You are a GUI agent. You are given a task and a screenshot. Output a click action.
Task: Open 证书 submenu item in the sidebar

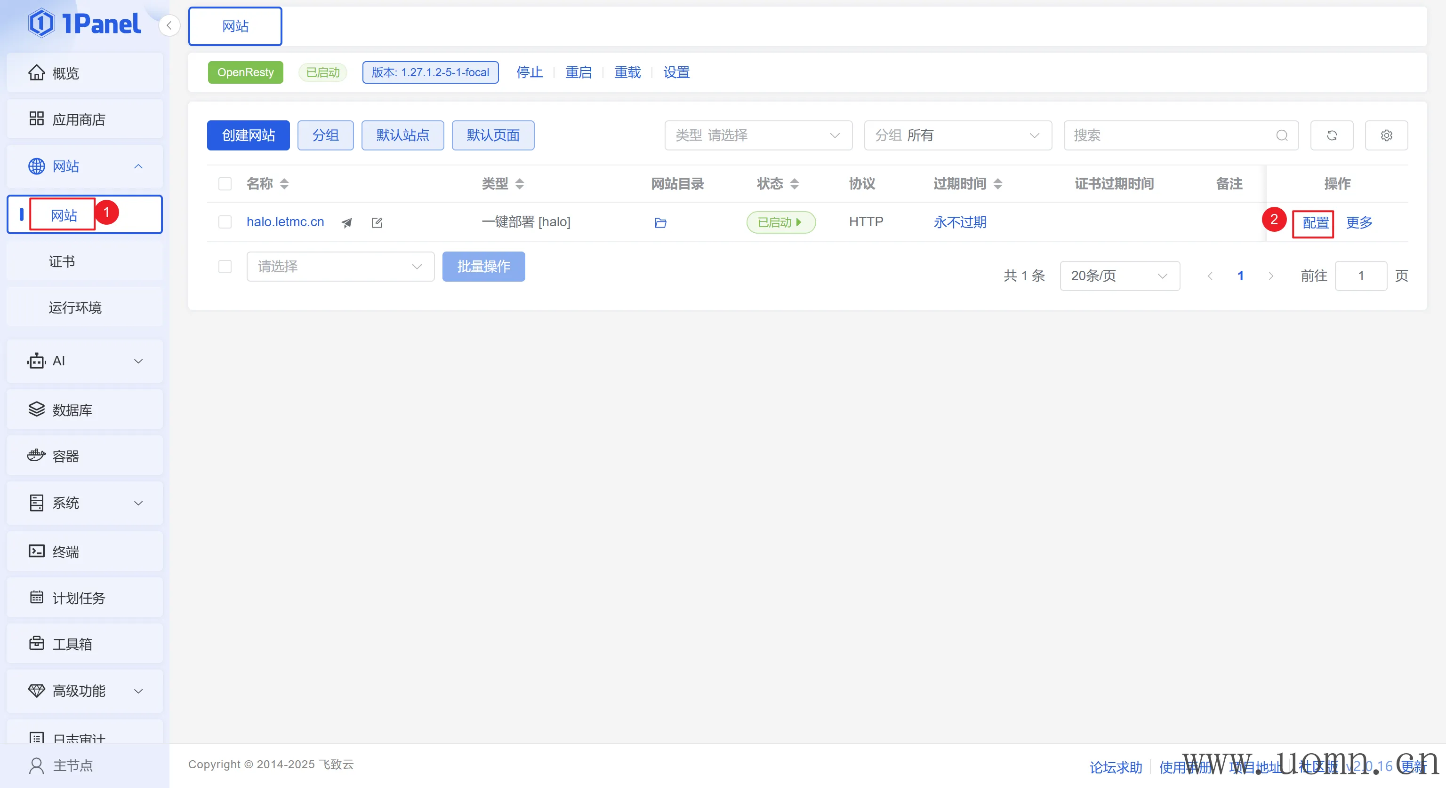click(x=62, y=261)
